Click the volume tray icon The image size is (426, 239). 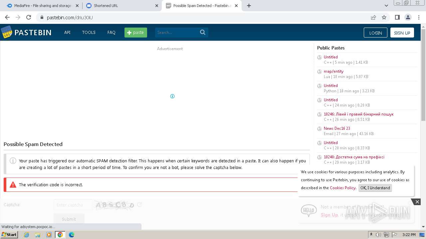tap(378, 235)
